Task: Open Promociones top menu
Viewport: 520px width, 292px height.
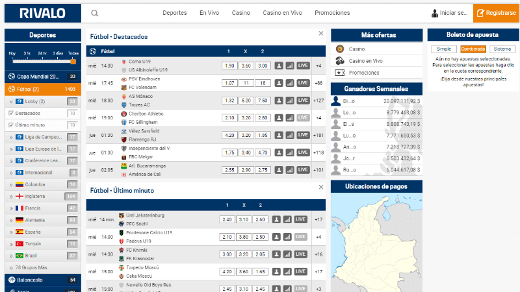Action: point(332,13)
